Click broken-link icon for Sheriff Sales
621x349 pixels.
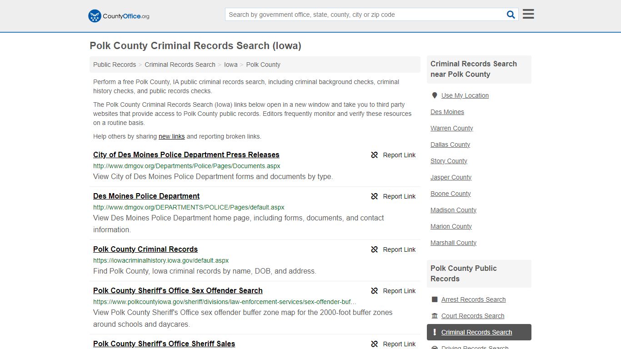pyautogui.click(x=375, y=344)
